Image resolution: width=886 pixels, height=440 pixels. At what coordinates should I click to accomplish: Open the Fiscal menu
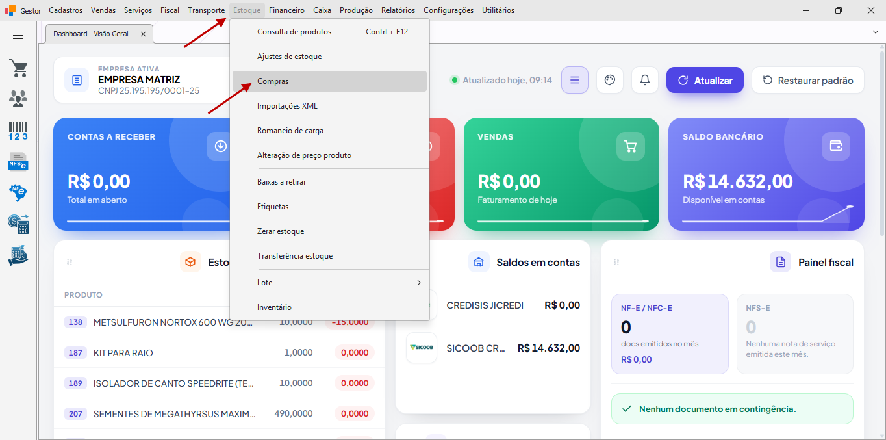(x=170, y=10)
